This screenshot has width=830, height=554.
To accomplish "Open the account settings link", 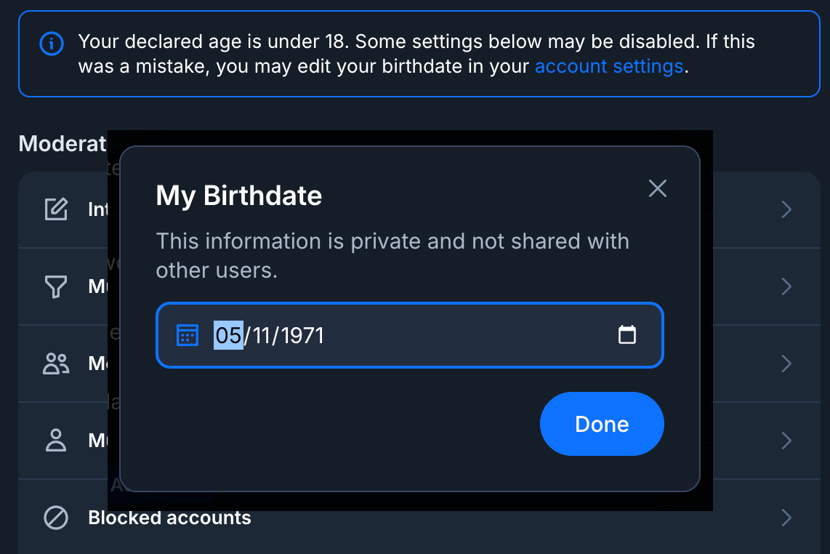I will click(x=608, y=67).
